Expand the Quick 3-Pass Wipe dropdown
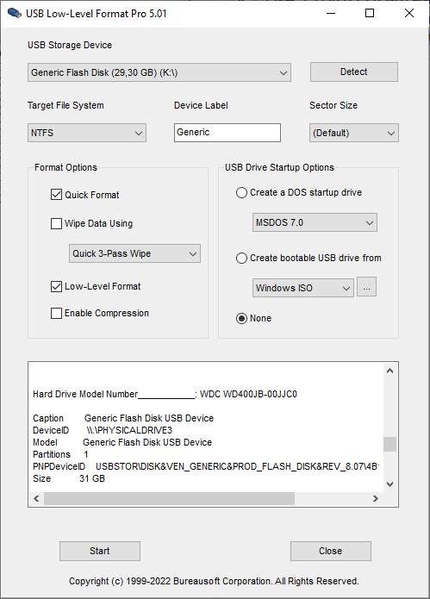The width and height of the screenshot is (430, 599). pos(134,253)
